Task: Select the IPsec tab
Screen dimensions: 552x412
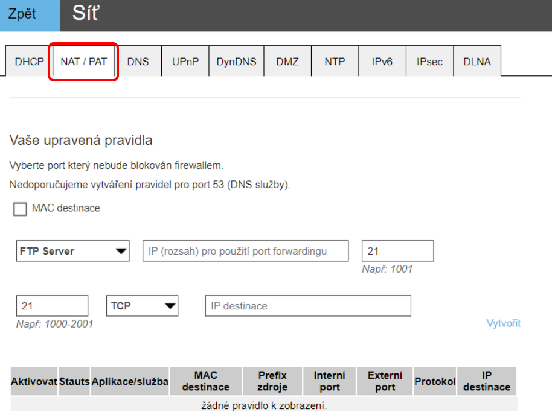Action: [429, 62]
